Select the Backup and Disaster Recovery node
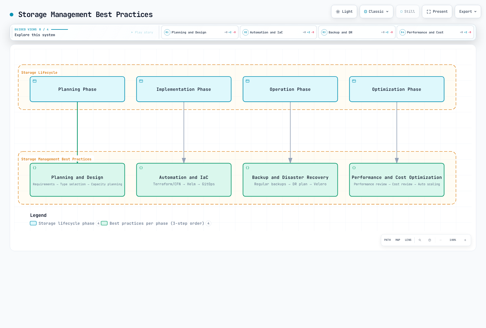This screenshot has width=486, height=328. tap(290, 180)
